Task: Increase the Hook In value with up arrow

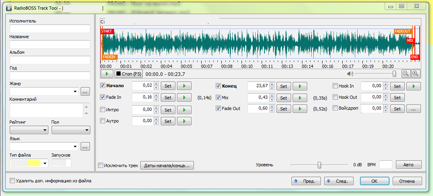Action: point(385,84)
